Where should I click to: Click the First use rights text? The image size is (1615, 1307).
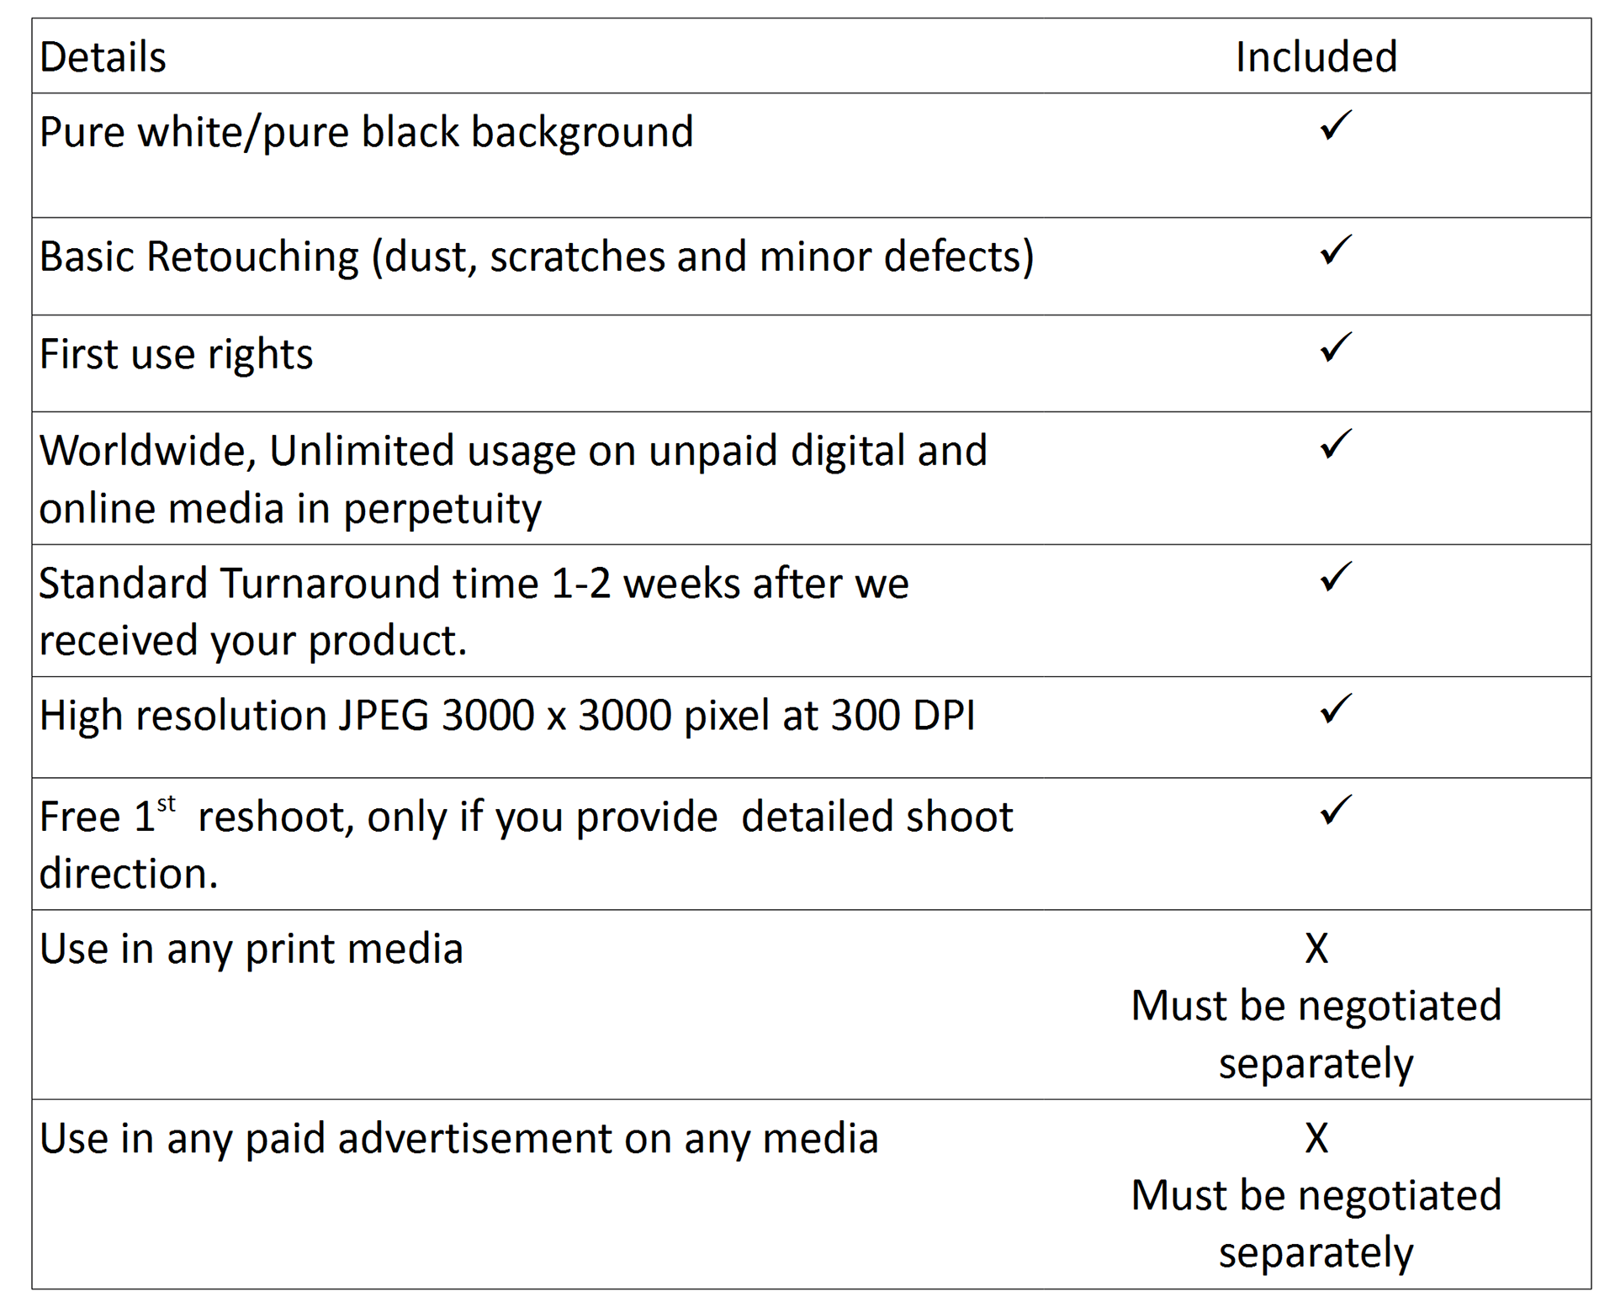[x=176, y=355]
